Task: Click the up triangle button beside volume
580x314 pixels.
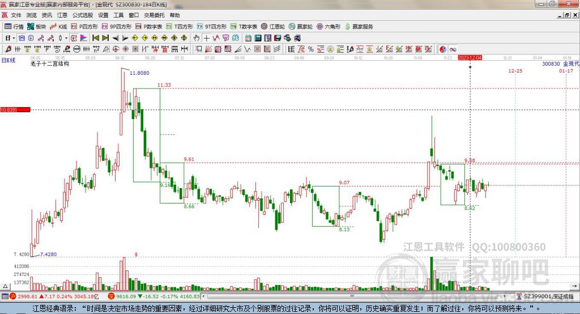Action: [5, 286]
